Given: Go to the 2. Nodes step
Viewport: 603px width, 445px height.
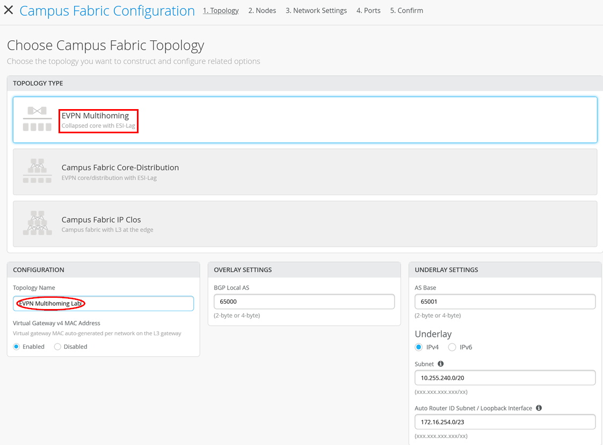Looking at the screenshot, I should click(262, 10).
